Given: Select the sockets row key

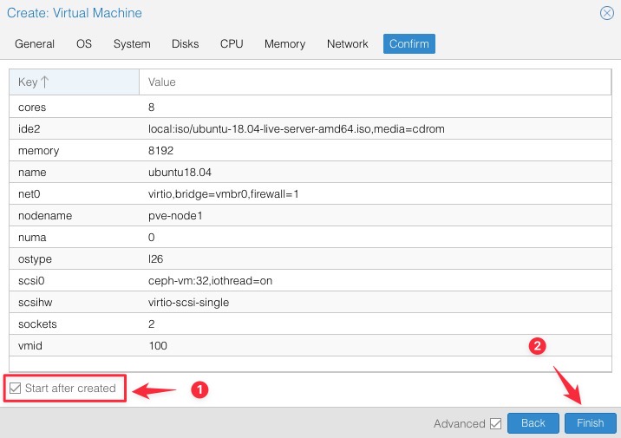Looking at the screenshot, I should click(x=37, y=324).
